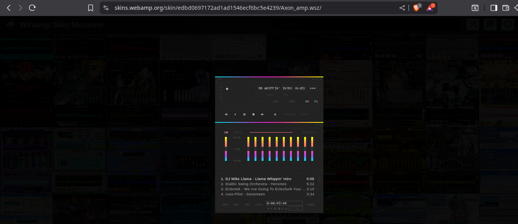Open the Brave Wallet icon
Viewport: 518px width, 224px height.
pos(506,8)
